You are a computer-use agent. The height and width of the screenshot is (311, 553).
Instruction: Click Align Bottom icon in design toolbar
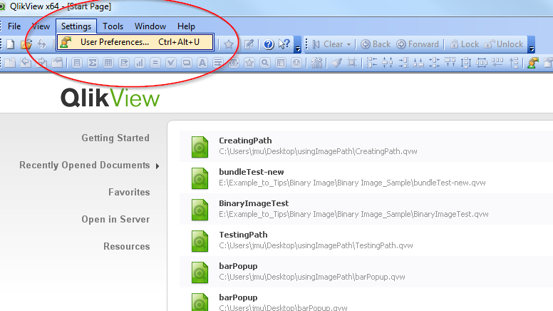coord(418,63)
